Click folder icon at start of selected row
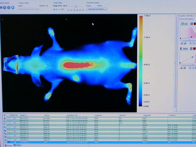This screenshot has width=196, height=147. coord(8,142)
